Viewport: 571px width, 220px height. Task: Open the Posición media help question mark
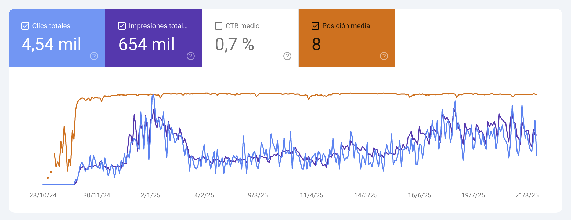click(x=384, y=56)
